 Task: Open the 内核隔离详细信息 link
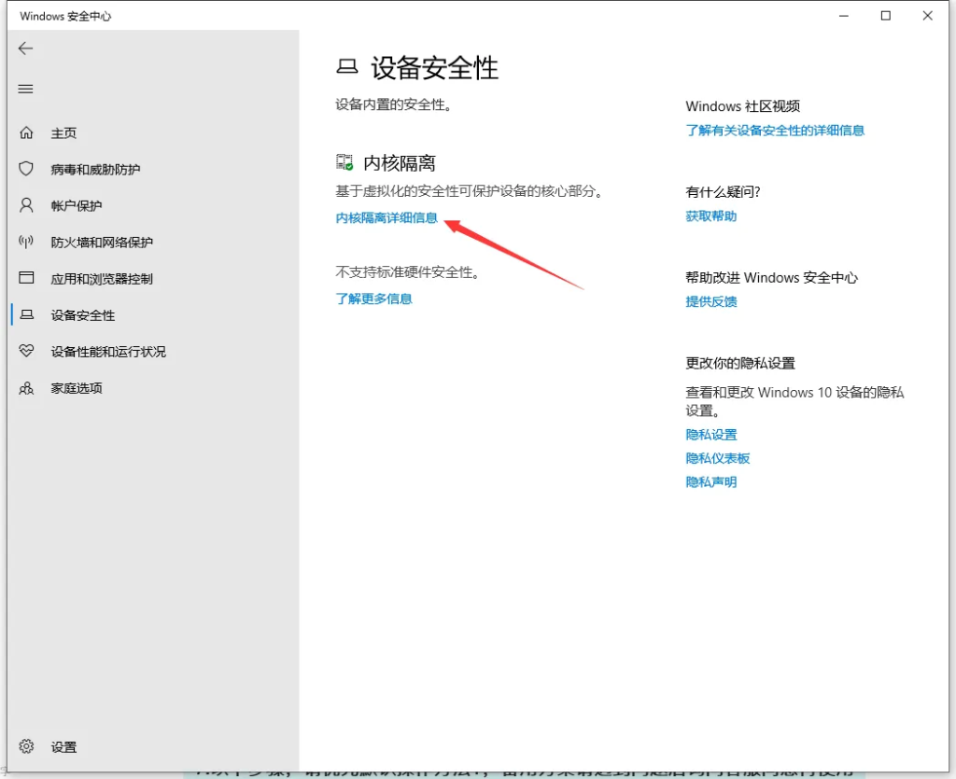[x=387, y=217]
